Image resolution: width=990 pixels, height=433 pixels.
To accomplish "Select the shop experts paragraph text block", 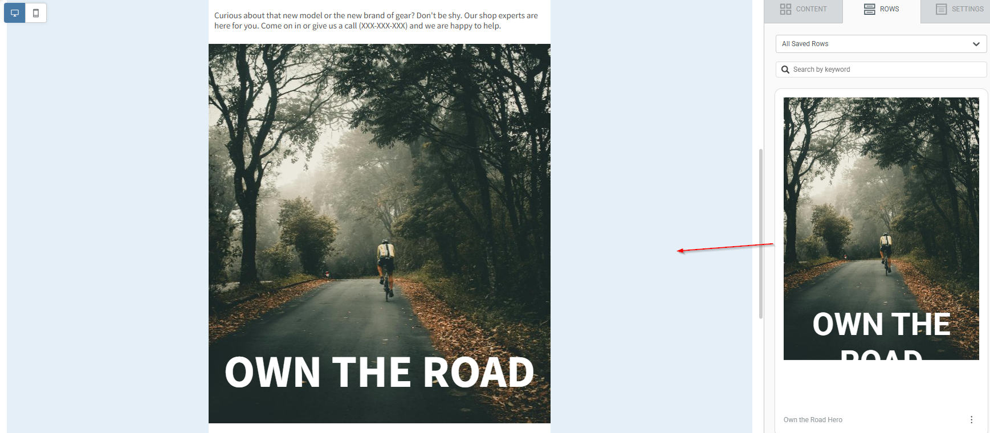I will point(376,21).
